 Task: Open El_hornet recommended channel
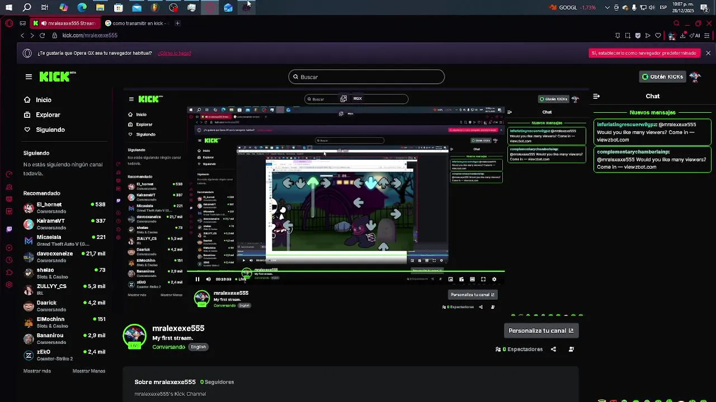pyautogui.click(x=64, y=208)
